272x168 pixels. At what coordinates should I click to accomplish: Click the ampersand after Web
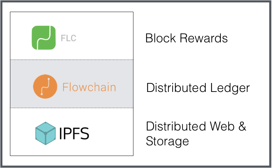pos(242,126)
